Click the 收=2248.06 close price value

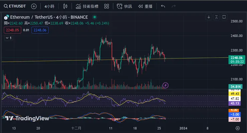(74, 23)
